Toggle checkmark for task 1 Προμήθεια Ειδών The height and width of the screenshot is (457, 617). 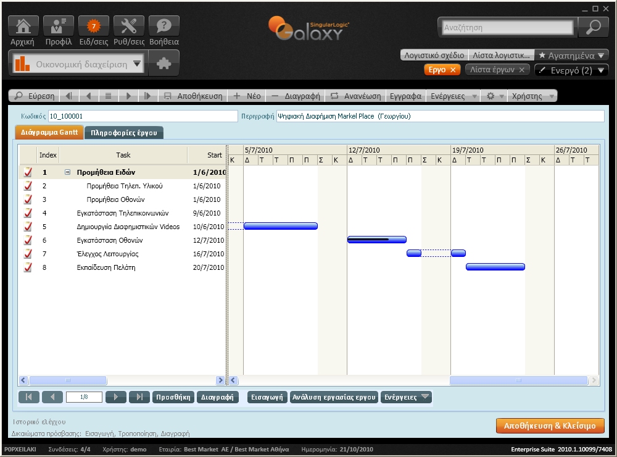point(28,172)
